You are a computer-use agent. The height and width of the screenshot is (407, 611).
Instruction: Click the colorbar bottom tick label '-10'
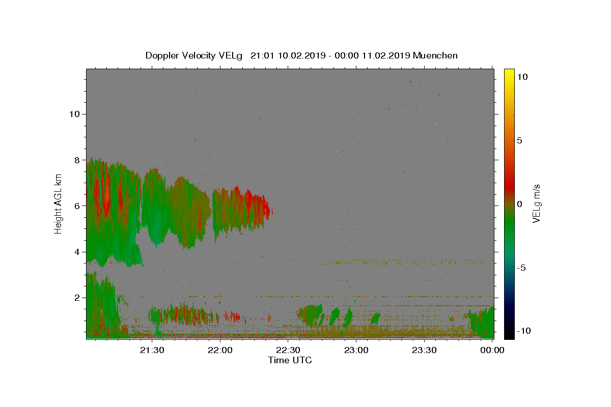click(524, 331)
